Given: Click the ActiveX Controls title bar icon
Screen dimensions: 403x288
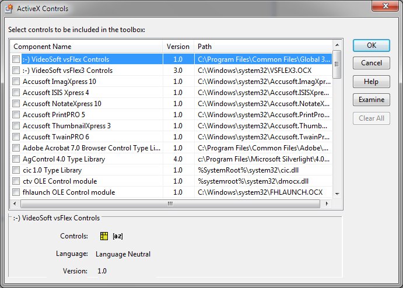Looking at the screenshot, I should pyautogui.click(x=10, y=9).
